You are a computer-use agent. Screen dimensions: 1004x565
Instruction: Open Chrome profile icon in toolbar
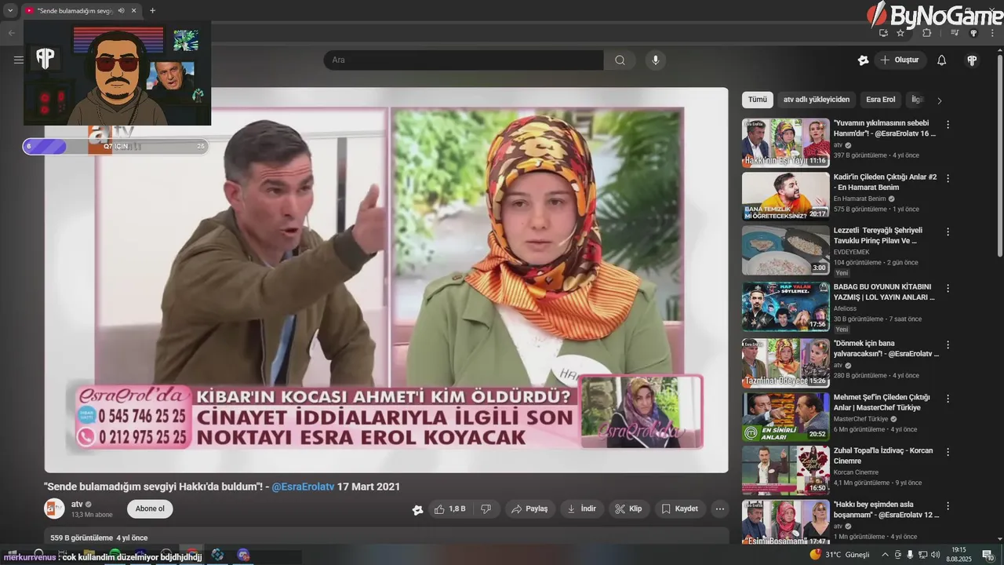click(973, 33)
